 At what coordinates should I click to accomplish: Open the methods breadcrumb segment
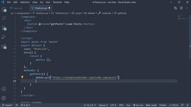click(106, 13)
